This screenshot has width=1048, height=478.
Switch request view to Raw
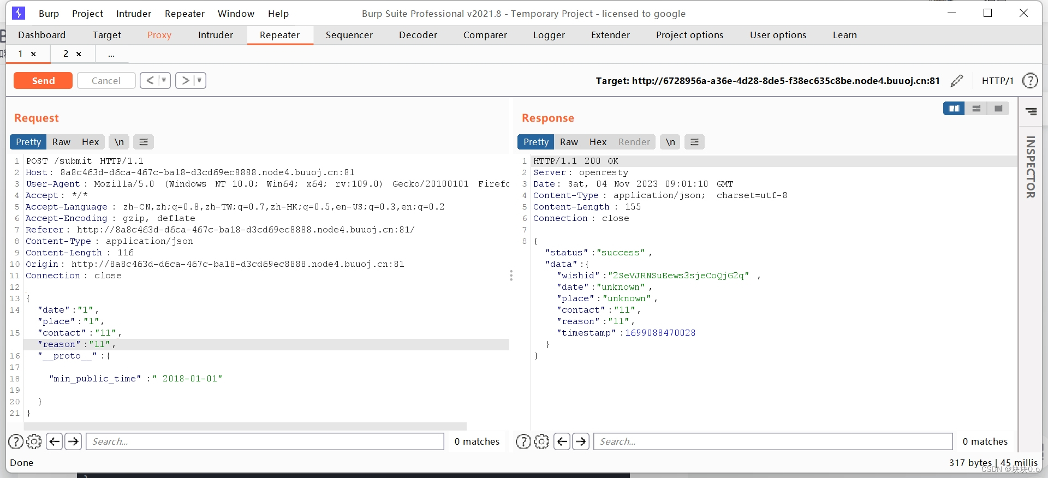pyautogui.click(x=61, y=142)
